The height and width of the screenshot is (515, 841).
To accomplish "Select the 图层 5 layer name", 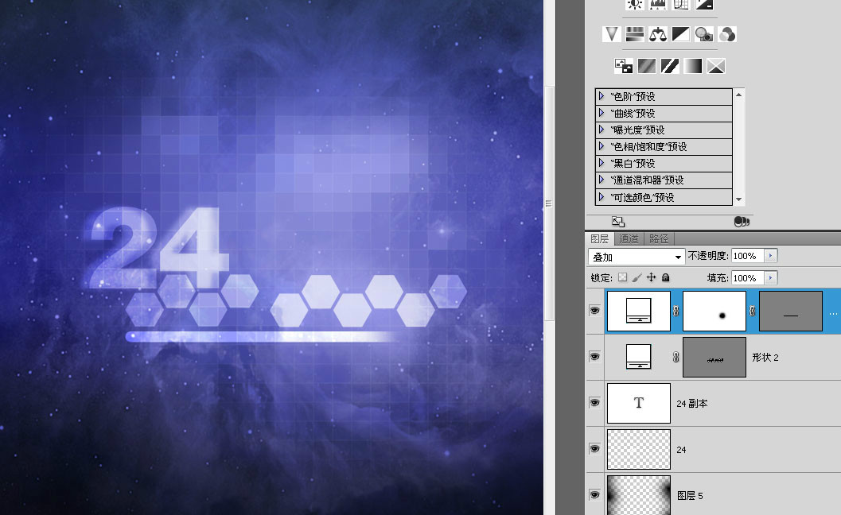I will pos(690,496).
